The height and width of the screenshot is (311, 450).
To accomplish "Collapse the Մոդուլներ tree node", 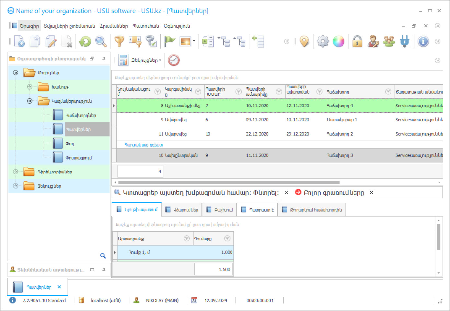I will 16,73.
